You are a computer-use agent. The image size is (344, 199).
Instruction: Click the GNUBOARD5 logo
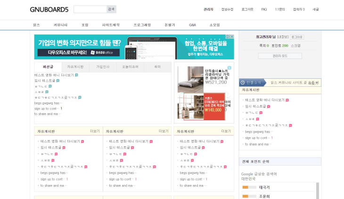(49, 9)
